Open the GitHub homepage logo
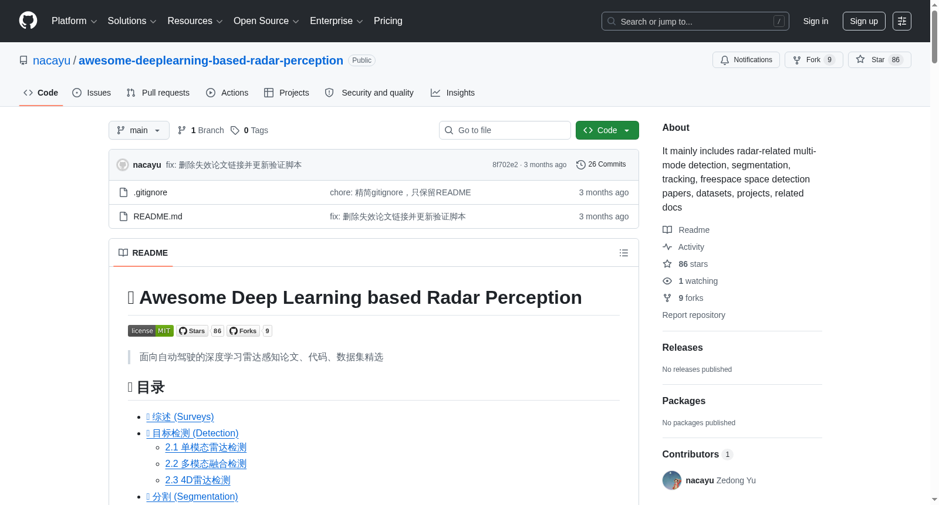Screen dimensions: 939x505 tap(28, 21)
